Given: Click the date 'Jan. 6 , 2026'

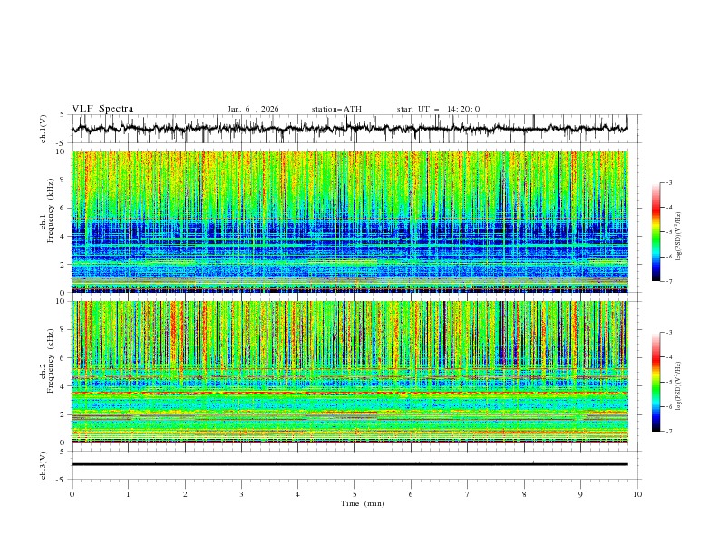Looking at the screenshot, I should pos(253,109).
